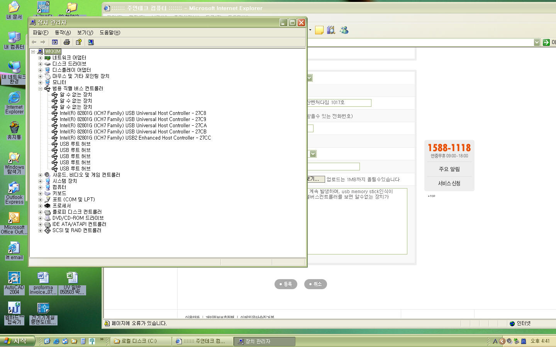This screenshot has height=347, width=556.
Task: Open the 도움말(H) menu
Action: 110,32
